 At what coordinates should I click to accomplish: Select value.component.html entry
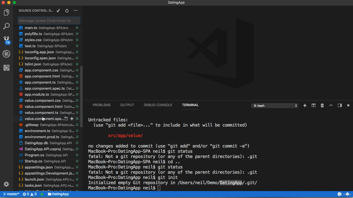click(48, 107)
